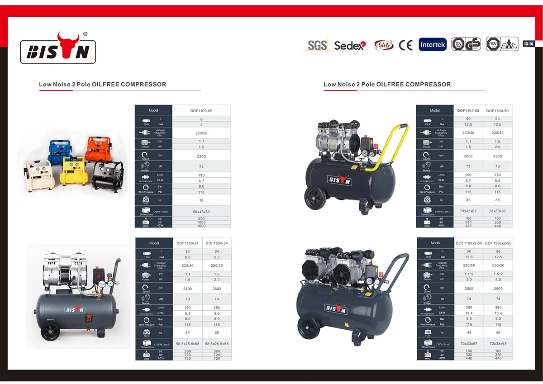The height and width of the screenshot is (384, 543).
Task: Click the 50x45x50 dimensions value
Action: [201, 212]
